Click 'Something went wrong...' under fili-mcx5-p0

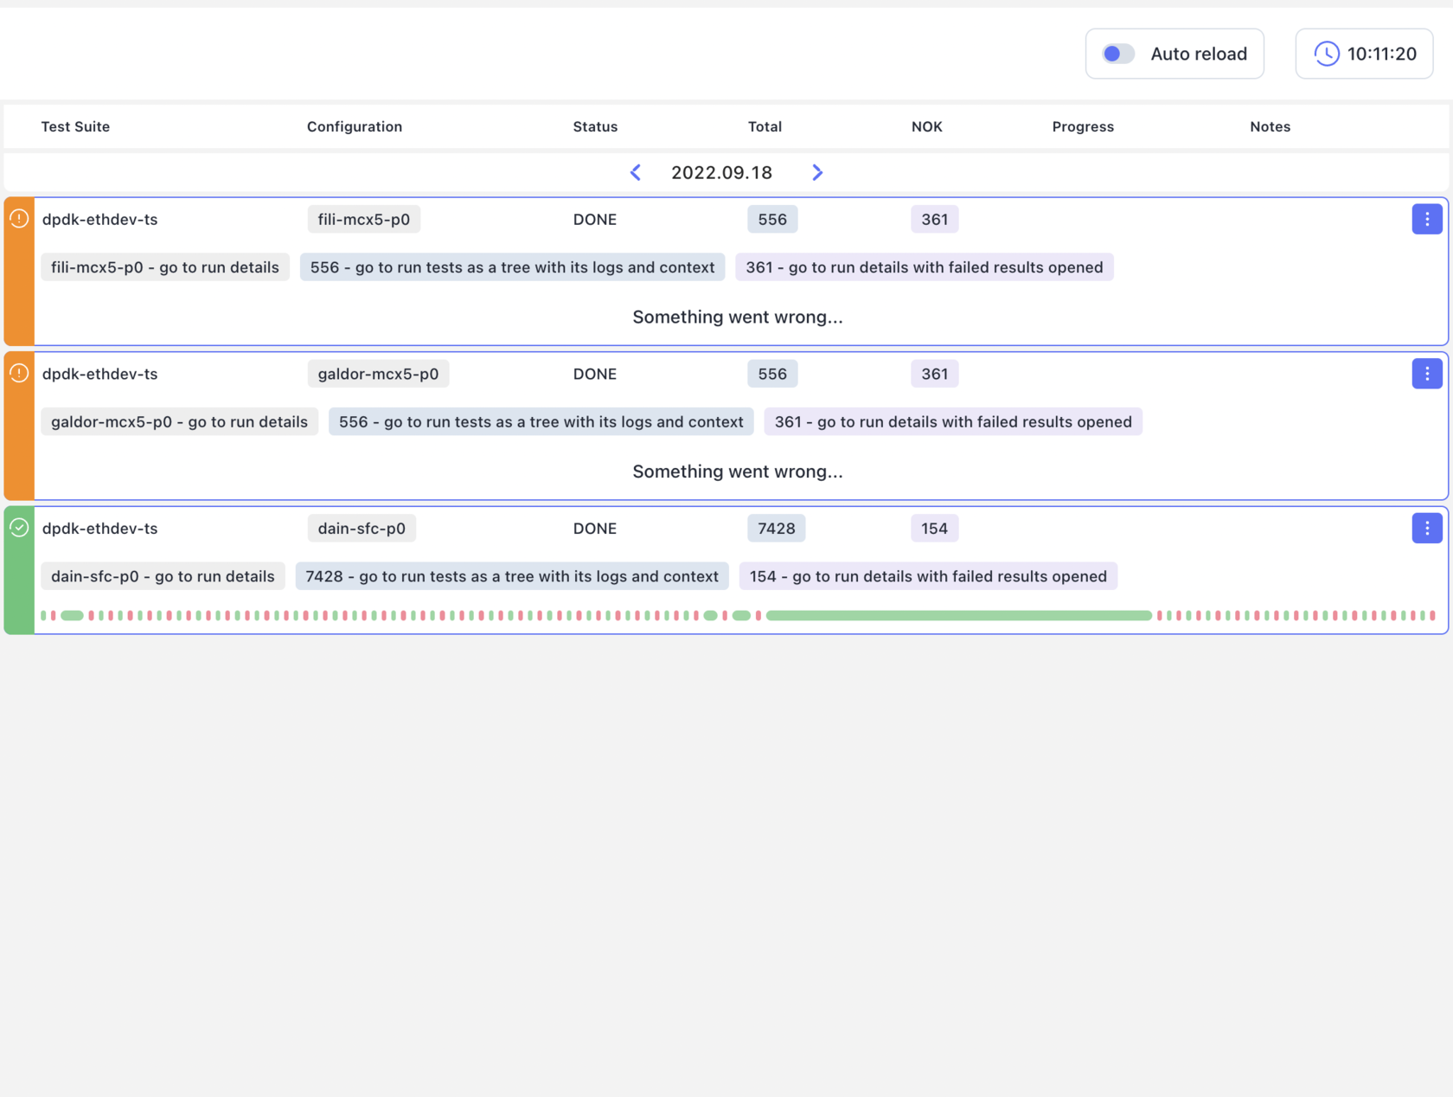(738, 317)
